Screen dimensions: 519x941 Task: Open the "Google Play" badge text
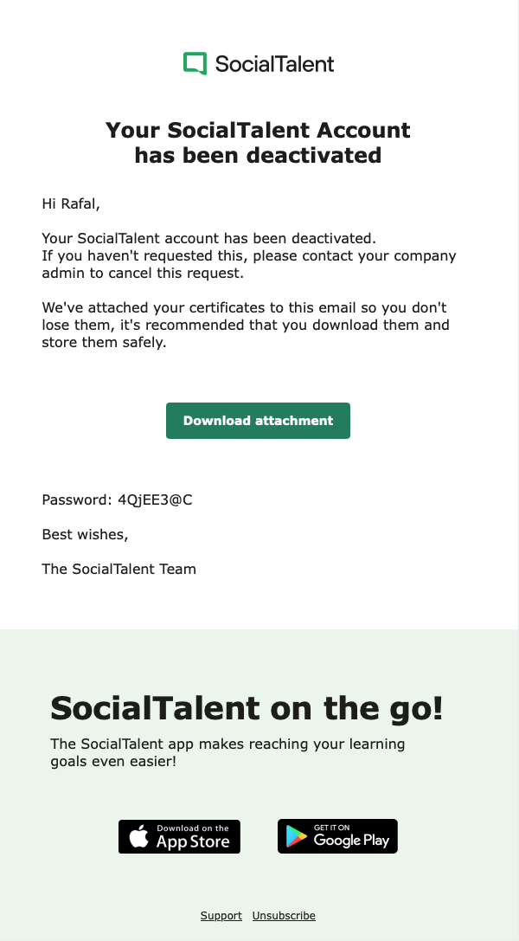pos(351,840)
